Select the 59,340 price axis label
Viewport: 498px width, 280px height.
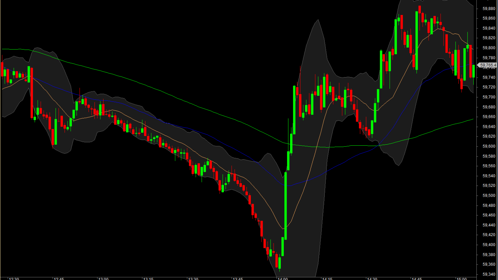(x=489, y=274)
